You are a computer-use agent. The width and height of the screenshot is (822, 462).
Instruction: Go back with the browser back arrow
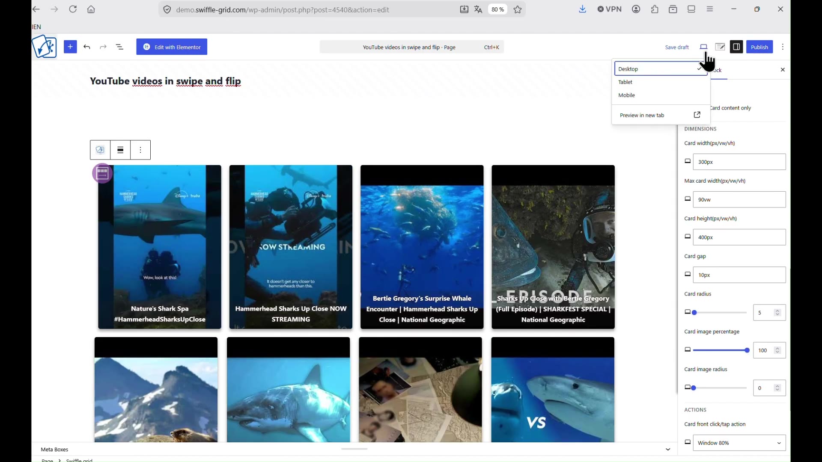pos(37,9)
